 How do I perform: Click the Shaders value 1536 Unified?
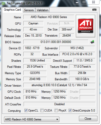click(37, 60)
